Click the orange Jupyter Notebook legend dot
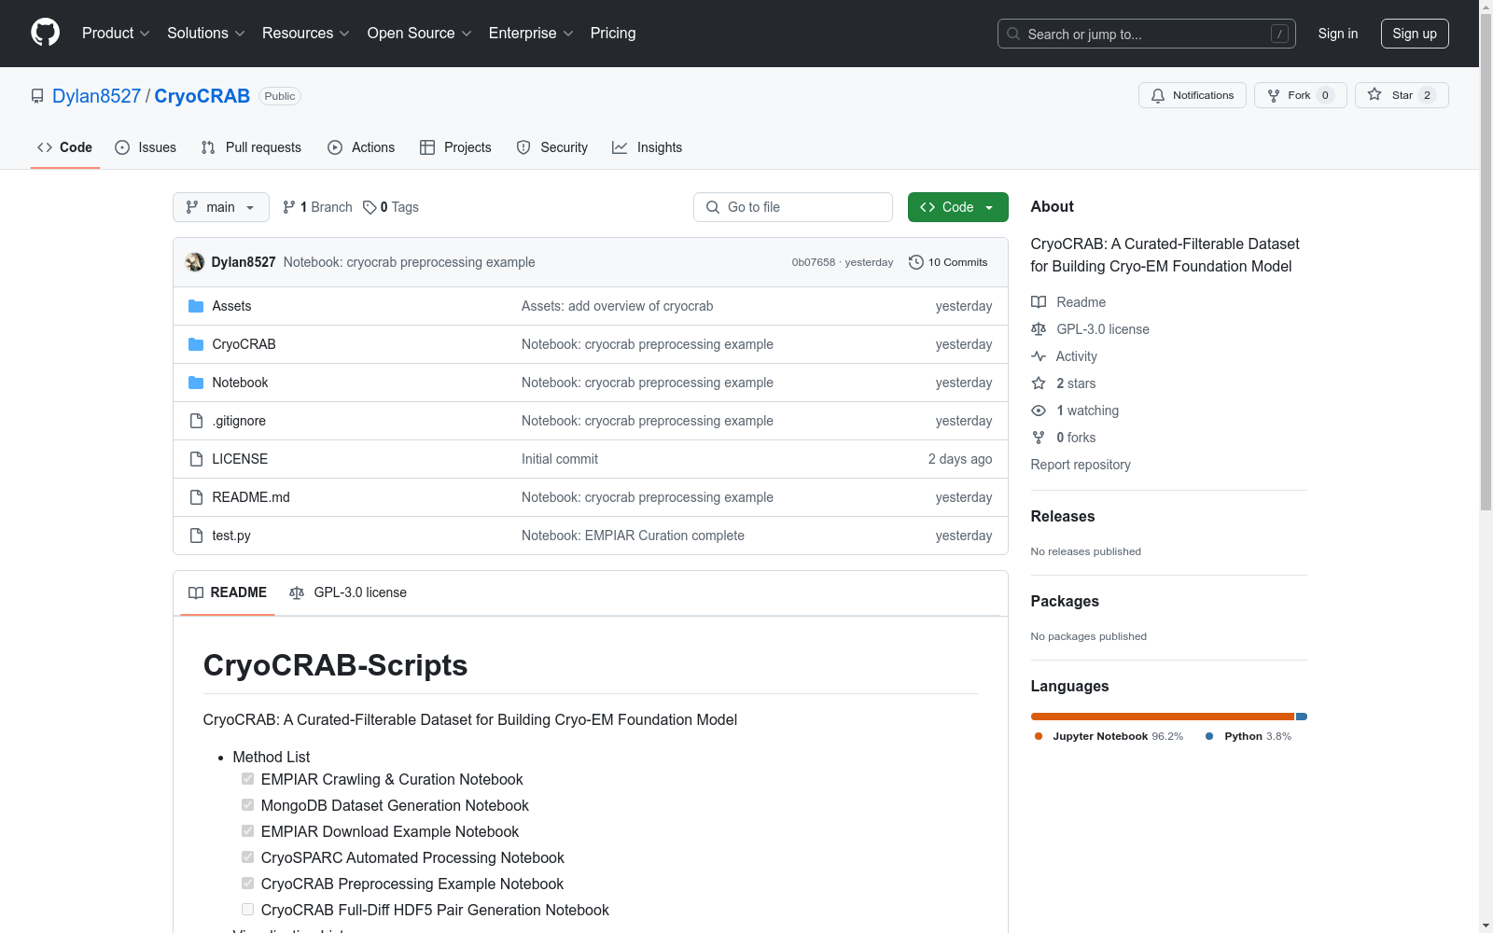This screenshot has width=1493, height=933. 1039,736
